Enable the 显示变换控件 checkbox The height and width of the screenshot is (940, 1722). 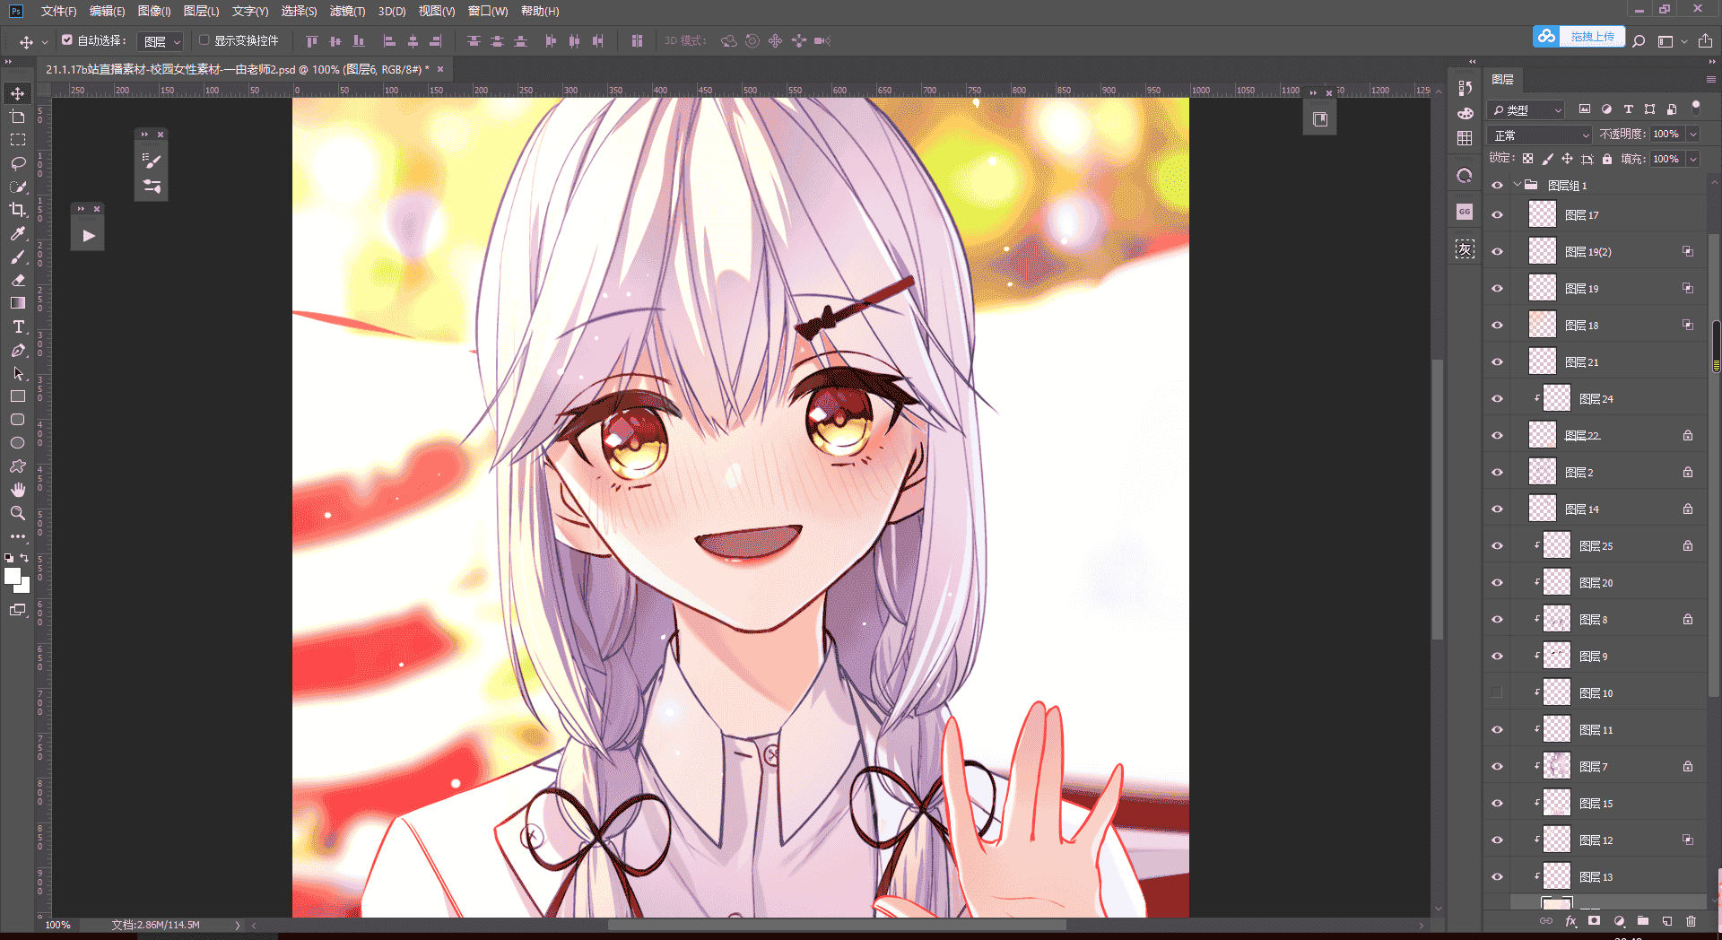[x=204, y=40]
